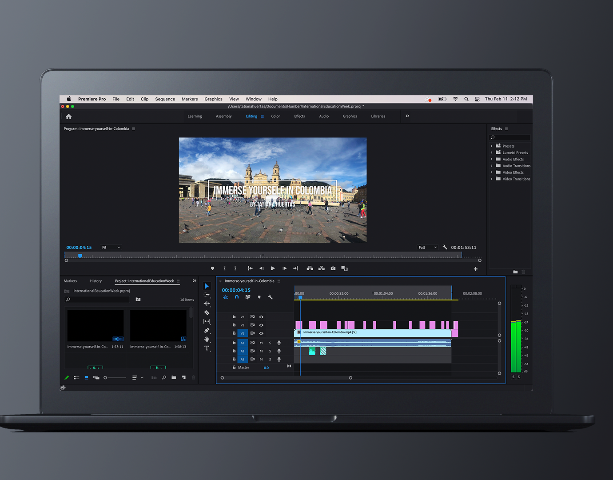Image resolution: width=613 pixels, height=480 pixels.
Task: Open the Fit zoom level dropdown
Action: coord(111,247)
